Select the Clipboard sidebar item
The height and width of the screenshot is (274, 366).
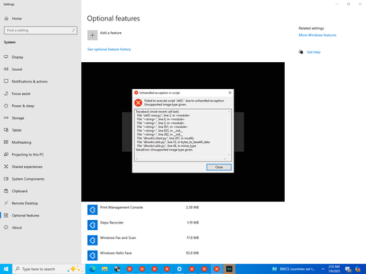[x=40, y=191]
